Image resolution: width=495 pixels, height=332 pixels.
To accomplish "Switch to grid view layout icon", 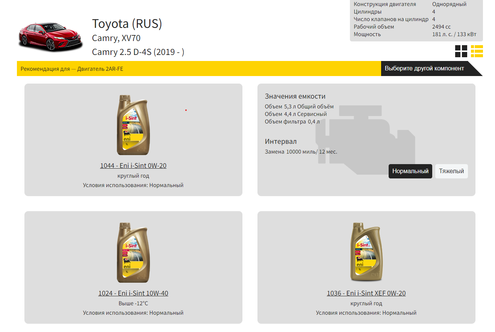I will click(x=461, y=51).
